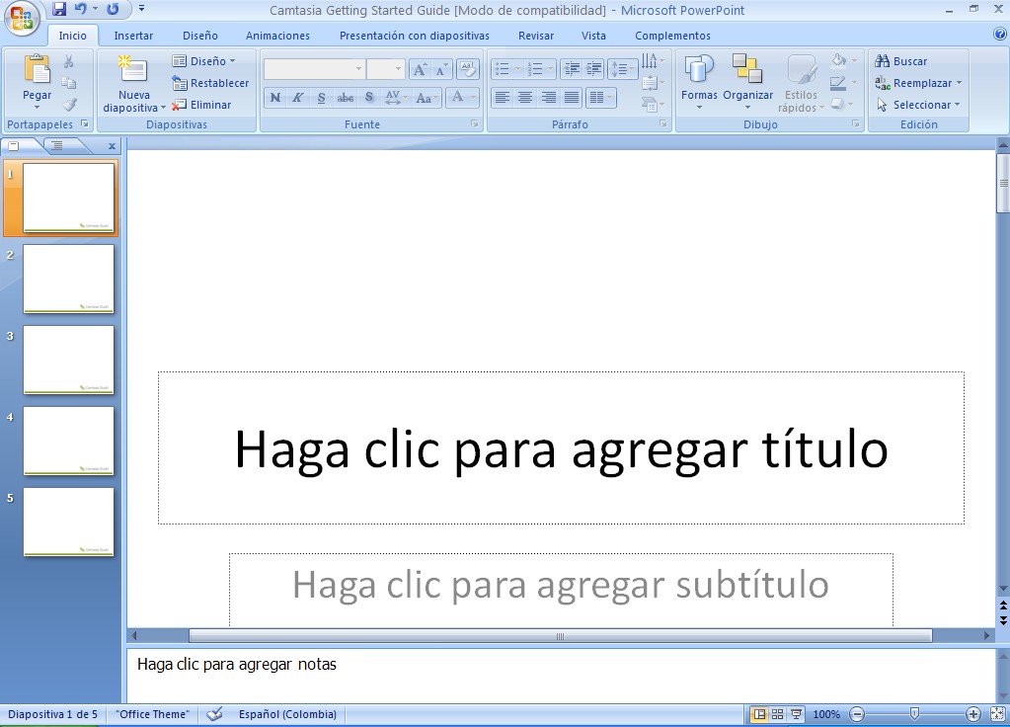
Task: Toggle bold text formatting
Action: [x=274, y=98]
